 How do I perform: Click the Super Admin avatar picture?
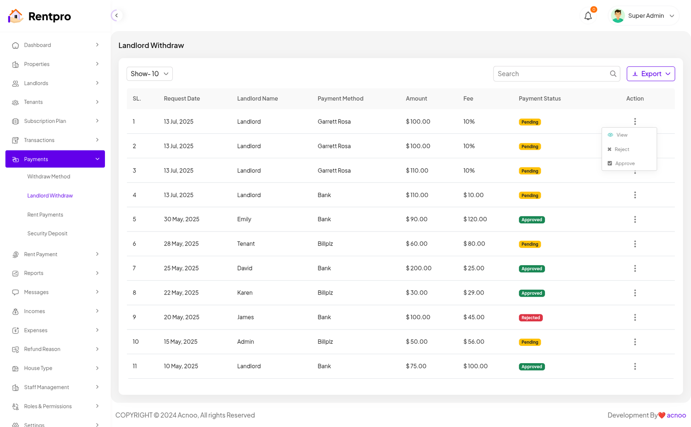[x=618, y=16]
